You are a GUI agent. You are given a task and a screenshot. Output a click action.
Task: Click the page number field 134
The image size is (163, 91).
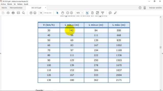[41, 13]
